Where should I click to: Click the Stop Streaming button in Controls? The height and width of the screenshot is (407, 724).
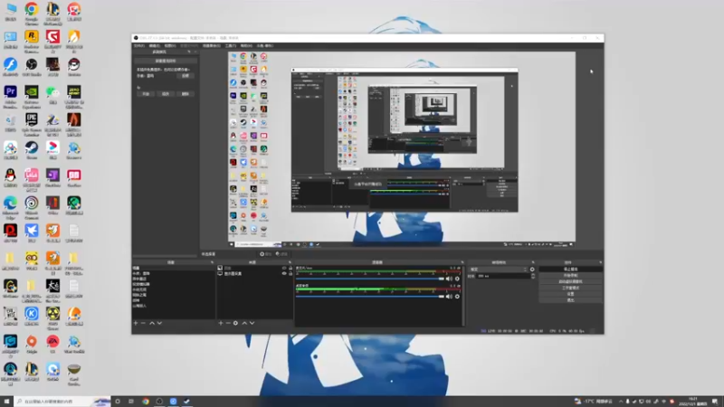(571, 269)
